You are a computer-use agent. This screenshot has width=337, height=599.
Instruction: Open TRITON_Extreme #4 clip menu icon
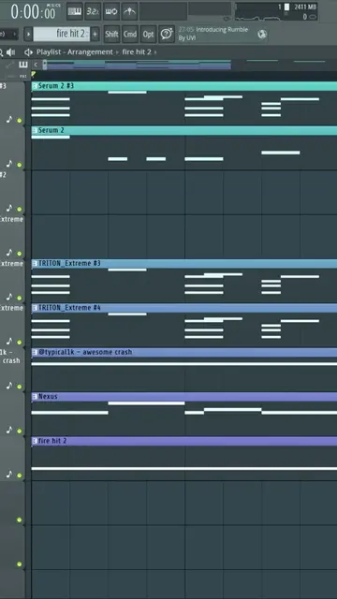click(x=35, y=308)
